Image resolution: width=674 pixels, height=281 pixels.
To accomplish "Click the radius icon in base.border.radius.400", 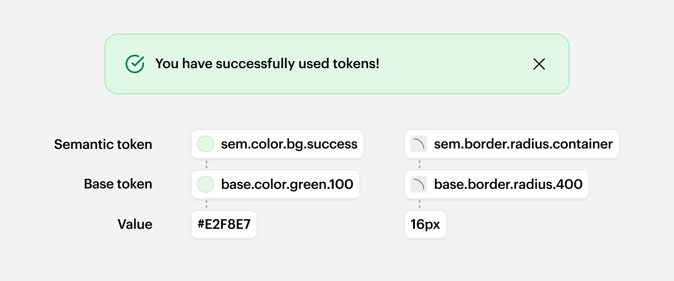I will tap(419, 184).
